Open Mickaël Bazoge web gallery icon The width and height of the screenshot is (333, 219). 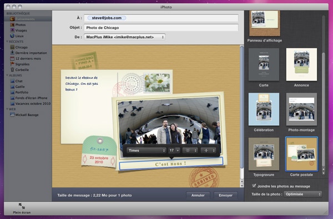click(x=12, y=115)
